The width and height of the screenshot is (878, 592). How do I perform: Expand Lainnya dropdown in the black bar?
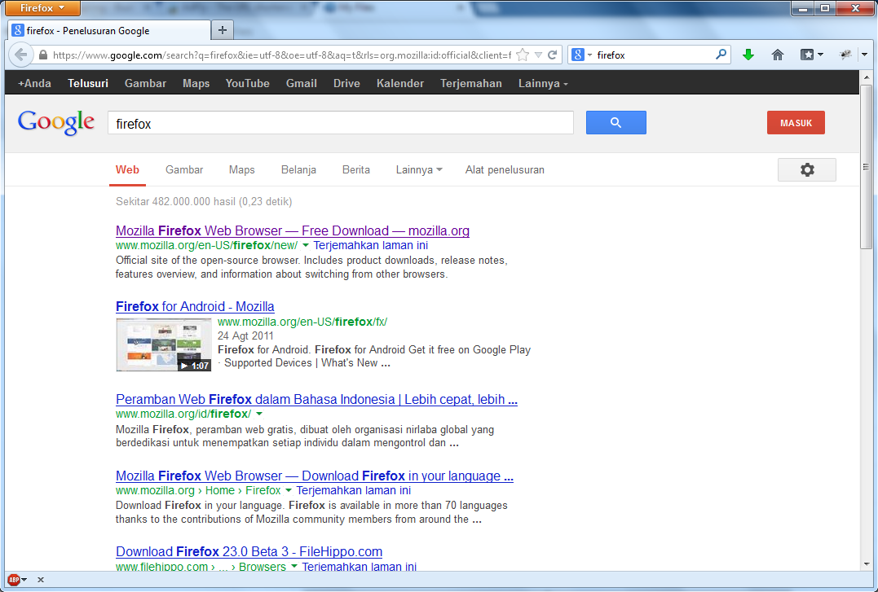coord(543,83)
